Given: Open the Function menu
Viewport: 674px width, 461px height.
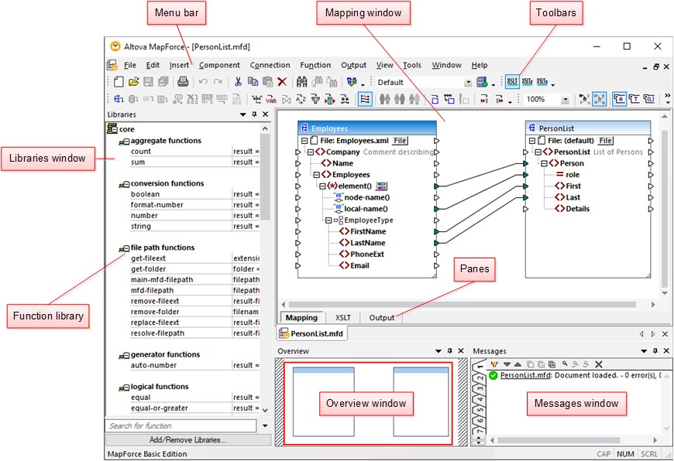Looking at the screenshot, I should [x=315, y=65].
